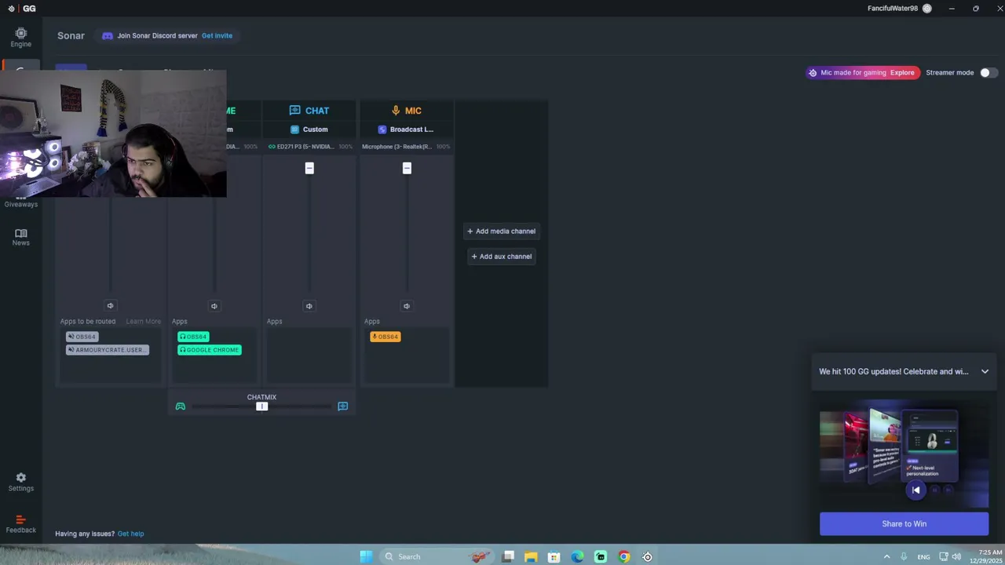Click the MIC channel microphone icon
Viewport: 1005px width, 565px height.
(396, 111)
